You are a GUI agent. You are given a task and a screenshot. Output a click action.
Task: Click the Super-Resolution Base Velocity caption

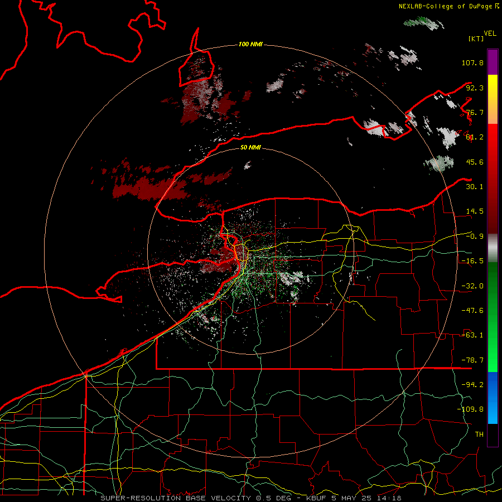point(250,498)
